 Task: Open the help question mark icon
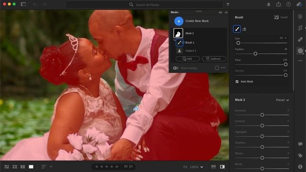tap(288, 4)
